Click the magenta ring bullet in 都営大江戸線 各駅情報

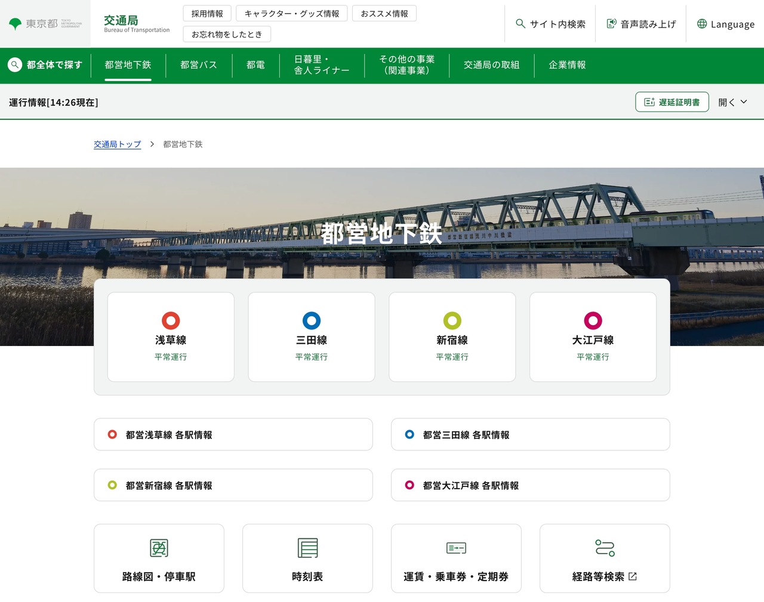[409, 485]
